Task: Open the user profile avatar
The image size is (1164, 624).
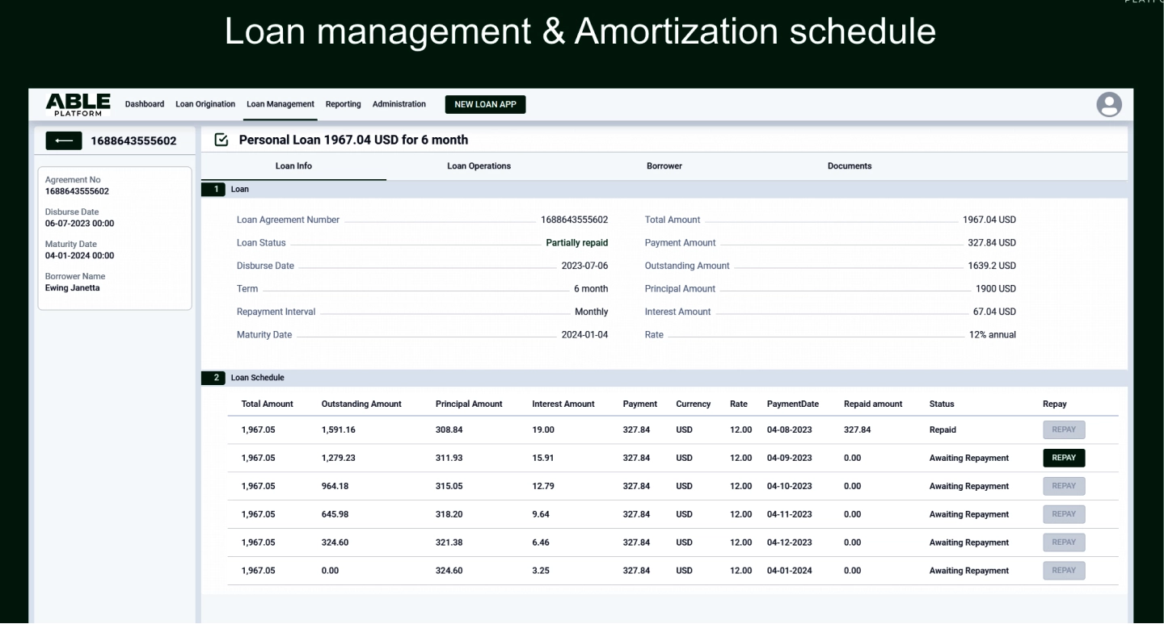Action: 1109,104
